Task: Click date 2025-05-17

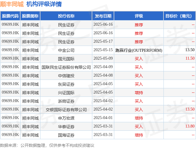Action: point(103,41)
